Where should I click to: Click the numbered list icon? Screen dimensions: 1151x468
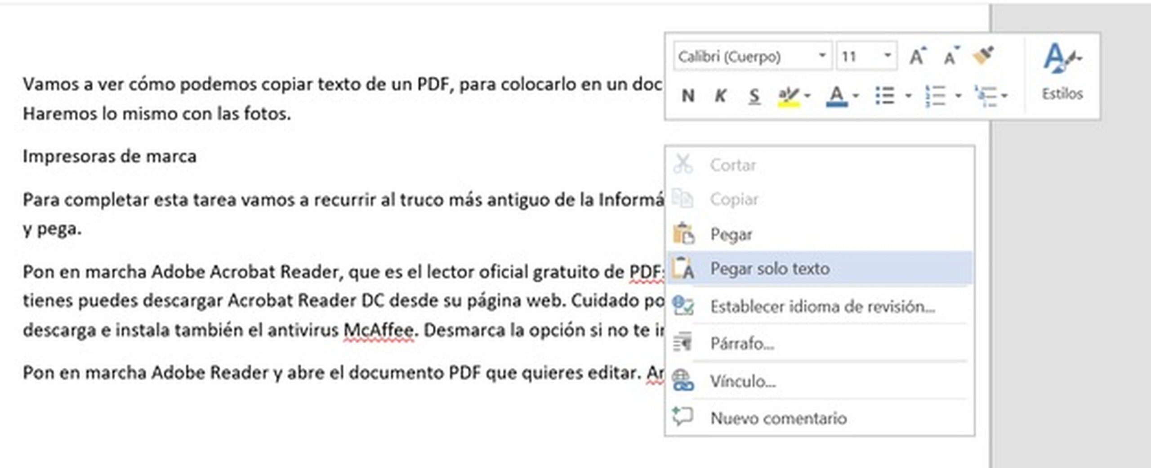[935, 96]
